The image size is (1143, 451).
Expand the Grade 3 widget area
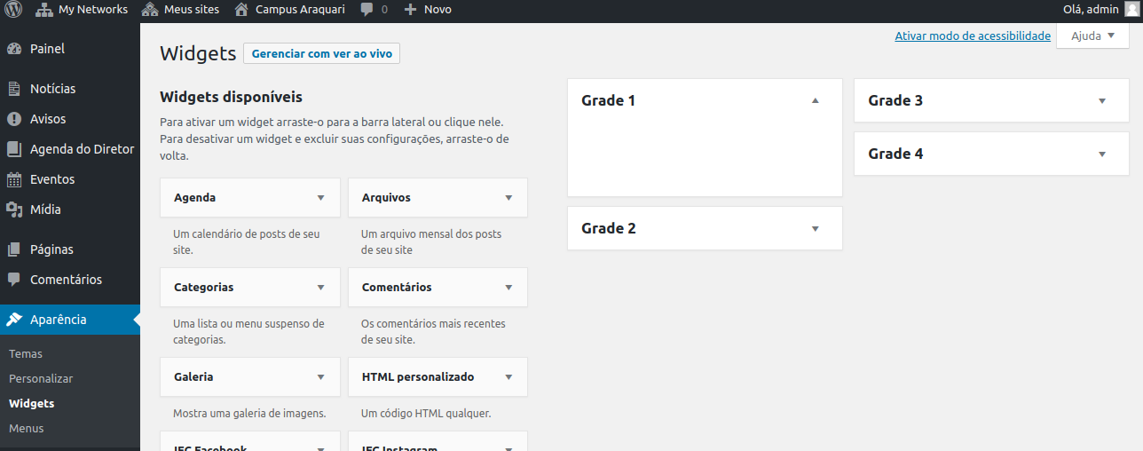tap(1102, 101)
